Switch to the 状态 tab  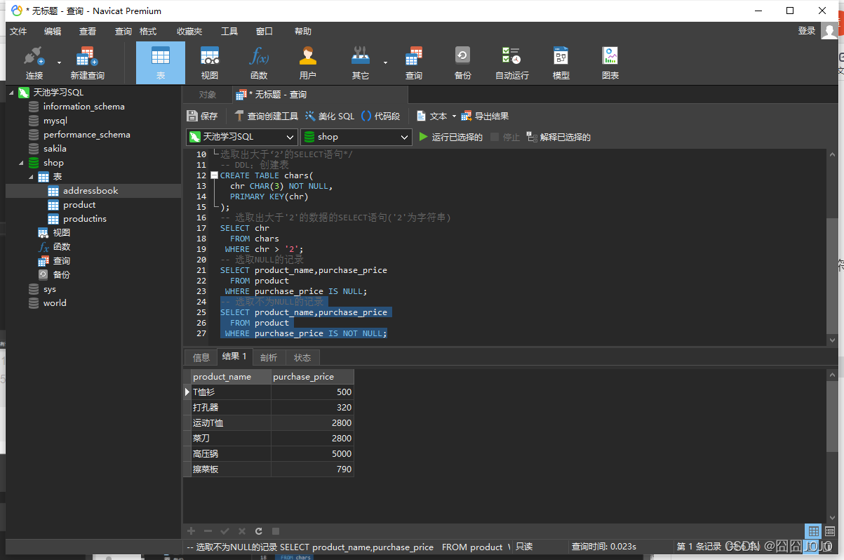click(302, 357)
